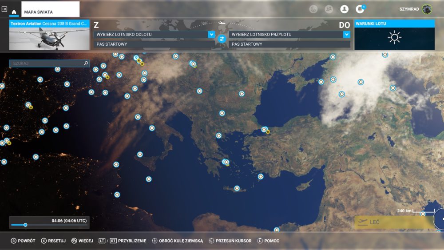Click the sun weather icon
The height and width of the screenshot is (250, 444).
click(394, 37)
